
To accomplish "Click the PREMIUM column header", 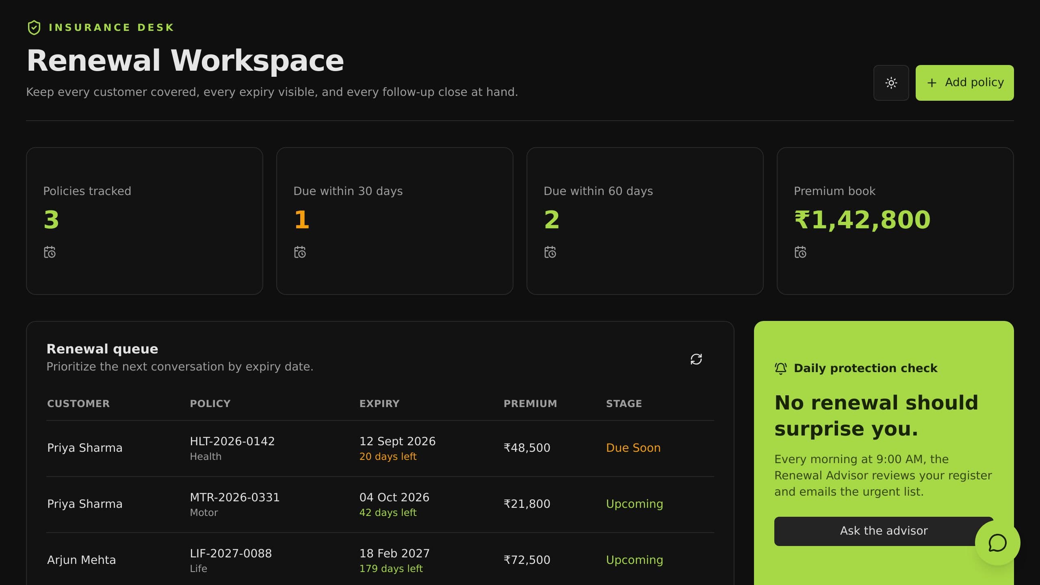I will click(530, 403).
